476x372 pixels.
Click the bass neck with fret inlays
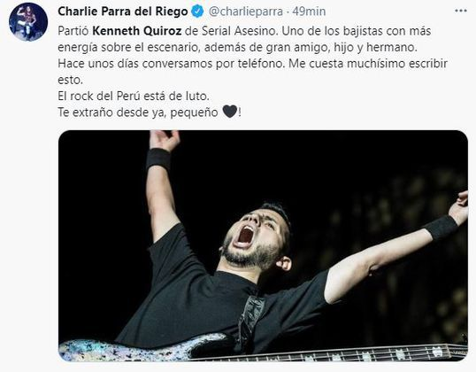coord(334,353)
